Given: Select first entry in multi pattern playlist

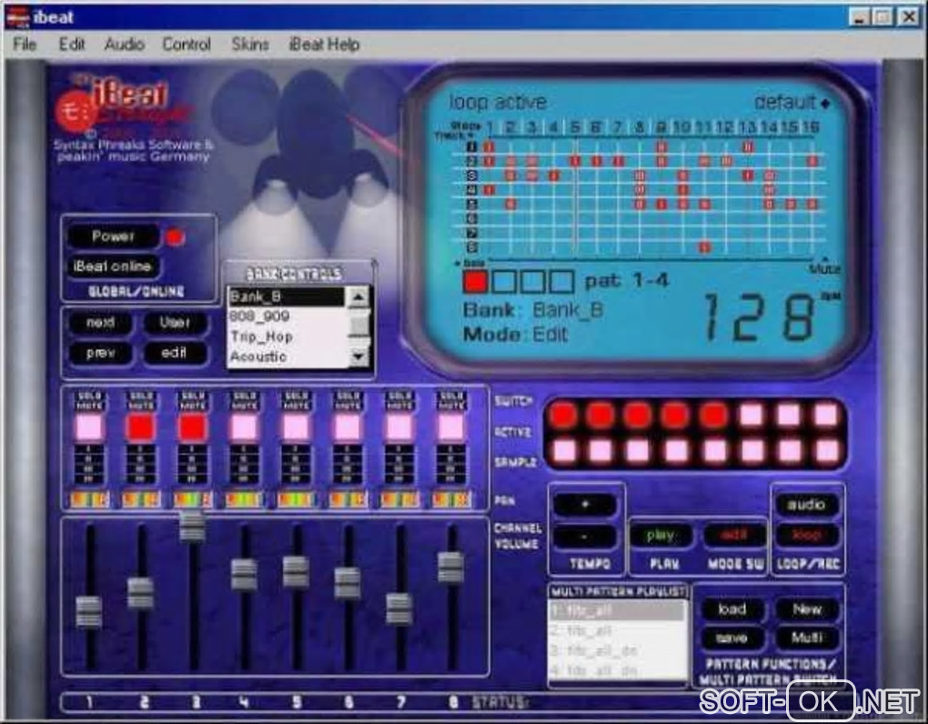Looking at the screenshot, I should (617, 611).
